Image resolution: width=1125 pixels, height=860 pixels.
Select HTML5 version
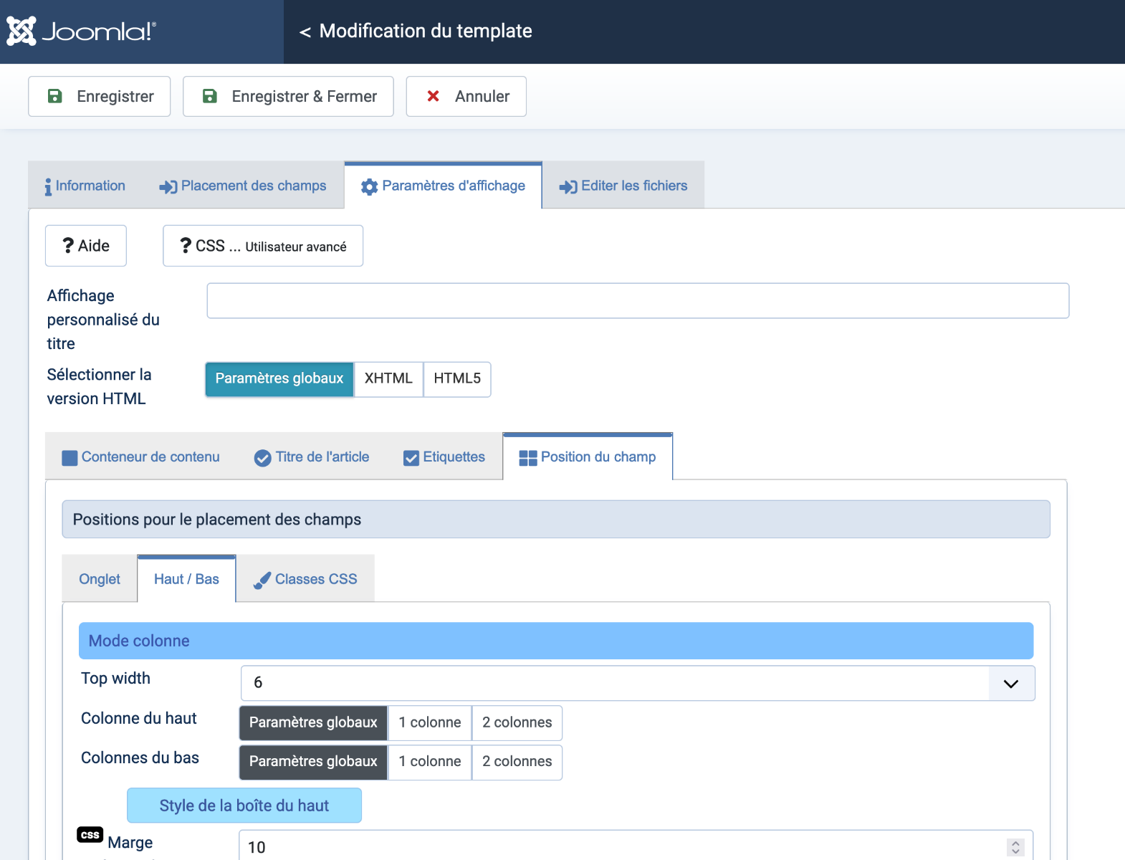pyautogui.click(x=457, y=378)
